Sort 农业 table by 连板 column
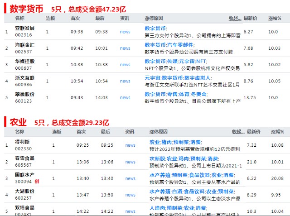 click(x=57, y=132)
